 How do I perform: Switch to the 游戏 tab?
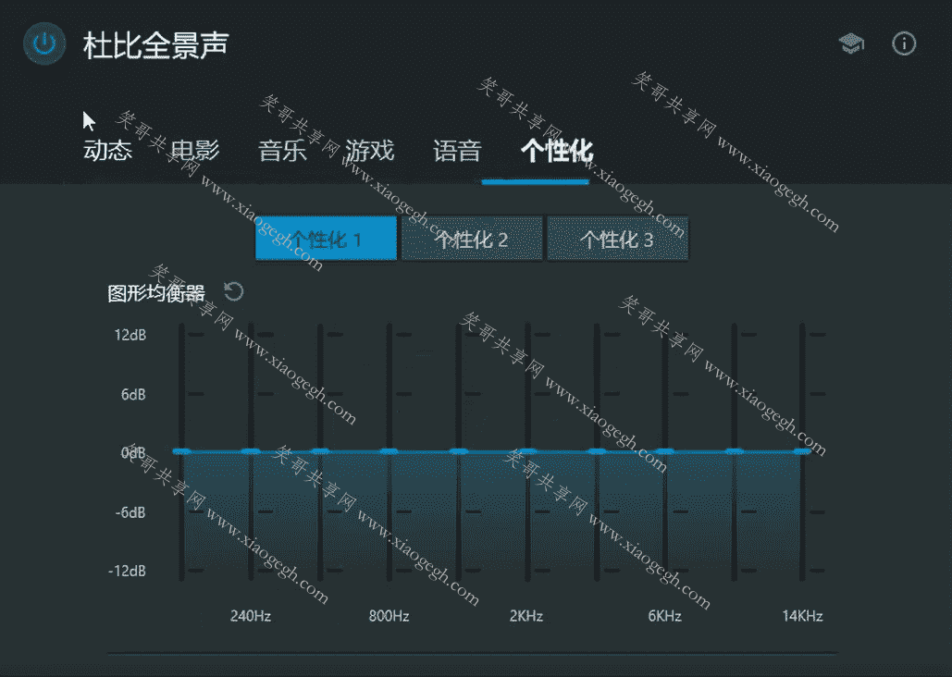369,150
